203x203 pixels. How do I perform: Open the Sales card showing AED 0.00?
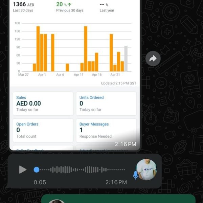click(43, 104)
